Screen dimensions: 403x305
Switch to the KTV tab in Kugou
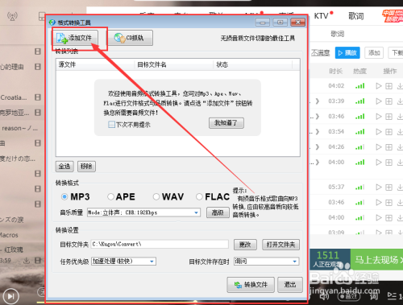pyautogui.click(x=322, y=16)
